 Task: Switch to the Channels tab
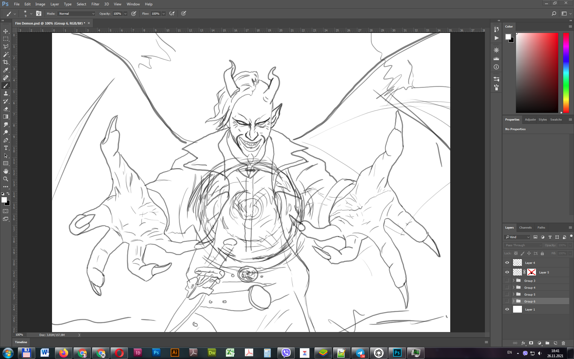(525, 227)
